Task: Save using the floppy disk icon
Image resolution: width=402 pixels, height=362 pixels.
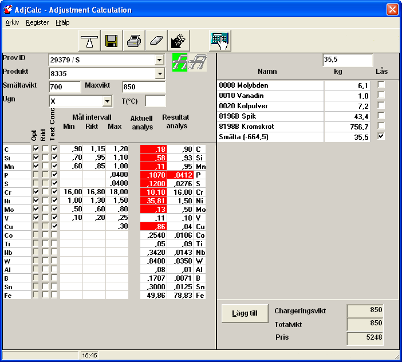Action: click(x=112, y=41)
